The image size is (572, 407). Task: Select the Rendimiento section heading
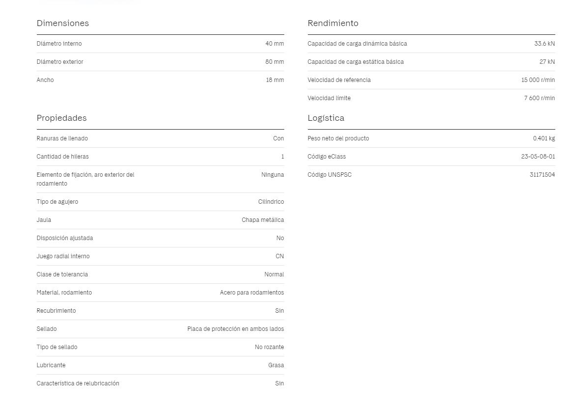(x=333, y=24)
